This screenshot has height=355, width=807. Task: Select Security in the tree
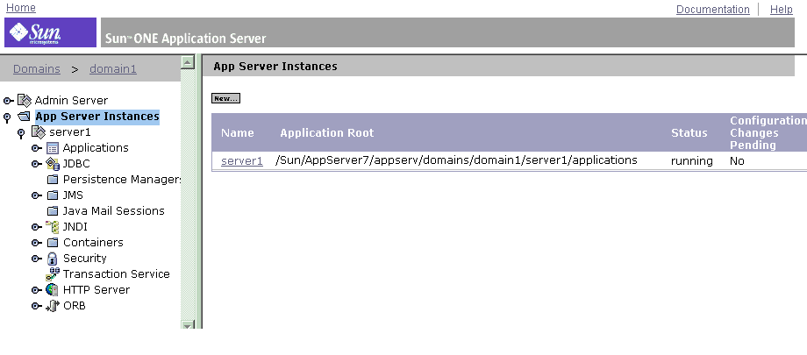tap(85, 259)
